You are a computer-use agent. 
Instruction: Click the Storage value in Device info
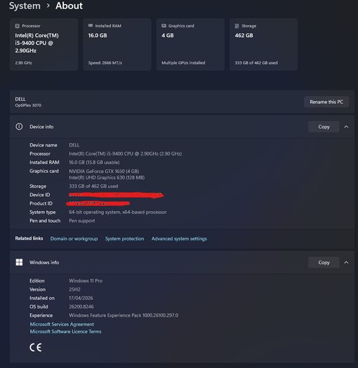[x=93, y=186]
